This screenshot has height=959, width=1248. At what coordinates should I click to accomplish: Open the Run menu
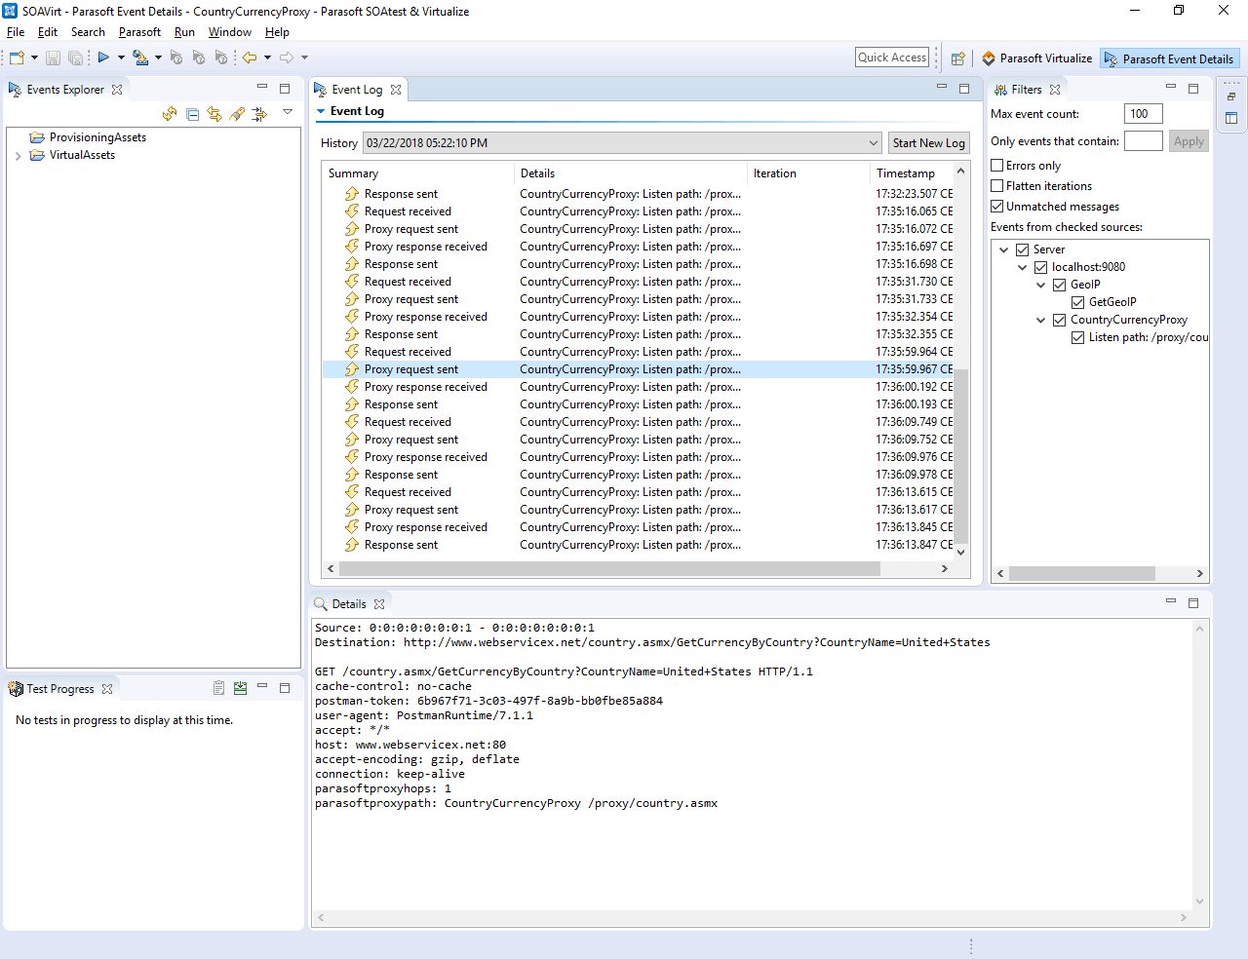point(184,32)
